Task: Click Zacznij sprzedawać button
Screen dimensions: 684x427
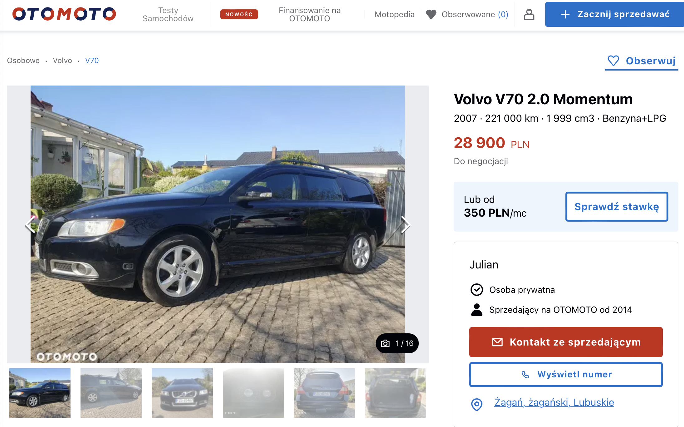Action: pyautogui.click(x=614, y=14)
